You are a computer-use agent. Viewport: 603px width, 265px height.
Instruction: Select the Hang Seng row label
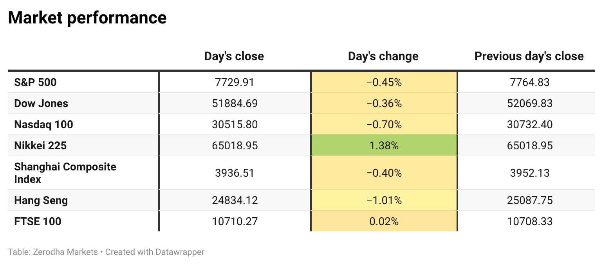pos(41,201)
